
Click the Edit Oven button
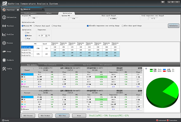pyautogui.click(x=62, y=116)
